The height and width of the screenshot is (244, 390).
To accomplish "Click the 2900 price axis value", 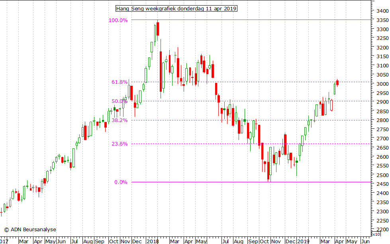I will tap(382, 102).
